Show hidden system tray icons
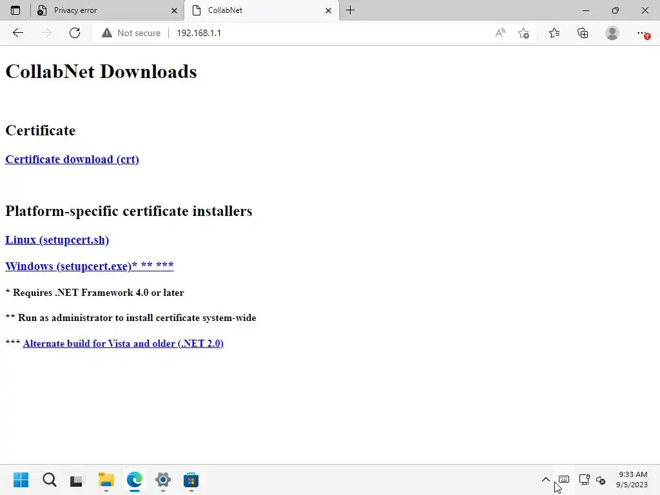Viewport: 660px width, 495px height. tap(545, 480)
